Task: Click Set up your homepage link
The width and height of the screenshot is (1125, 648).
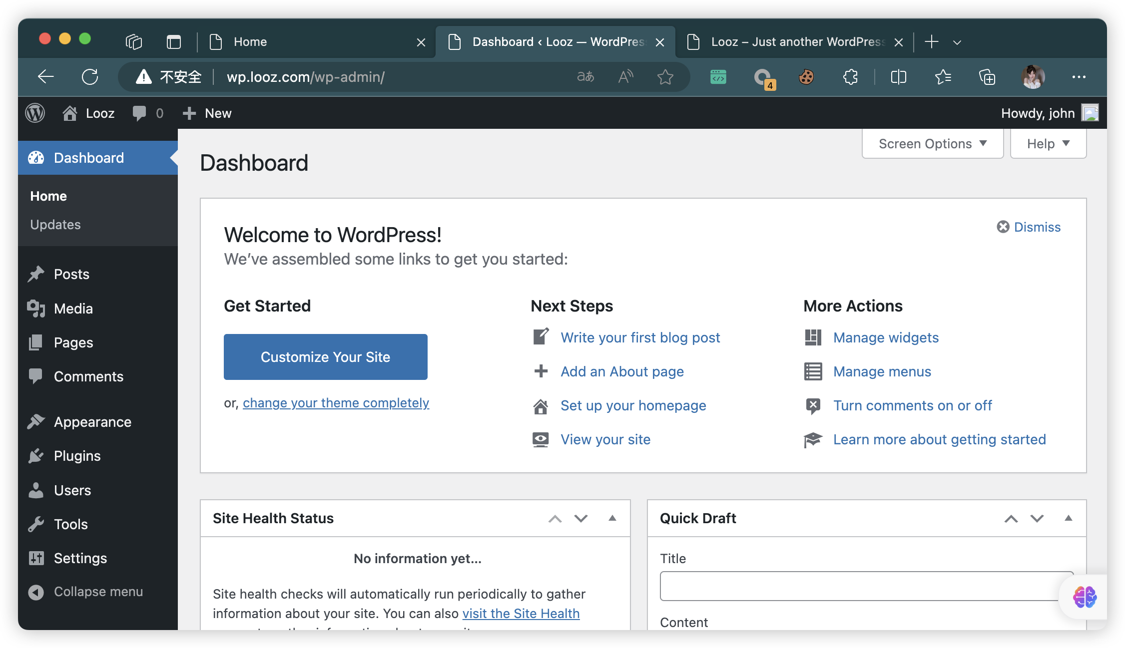Action: (633, 405)
